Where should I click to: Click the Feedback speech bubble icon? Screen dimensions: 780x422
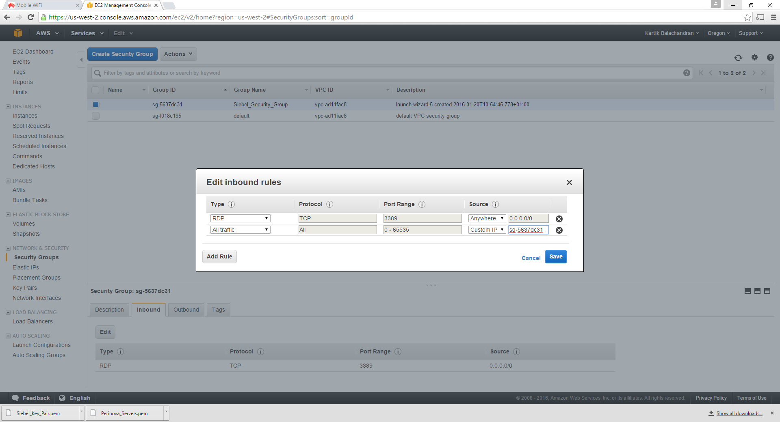tap(15, 398)
